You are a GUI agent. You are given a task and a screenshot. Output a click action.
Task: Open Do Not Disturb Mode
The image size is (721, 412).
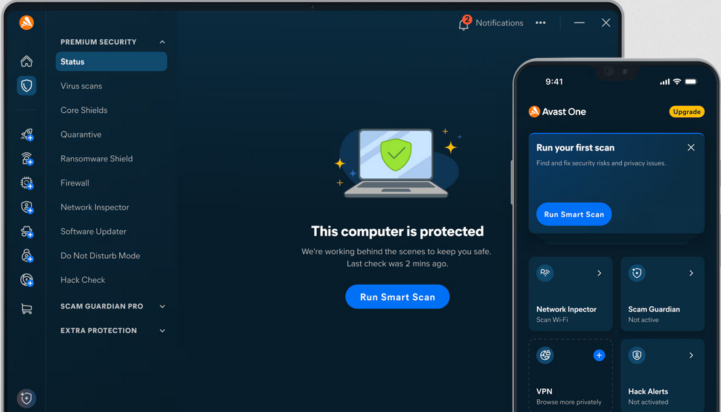click(x=100, y=255)
